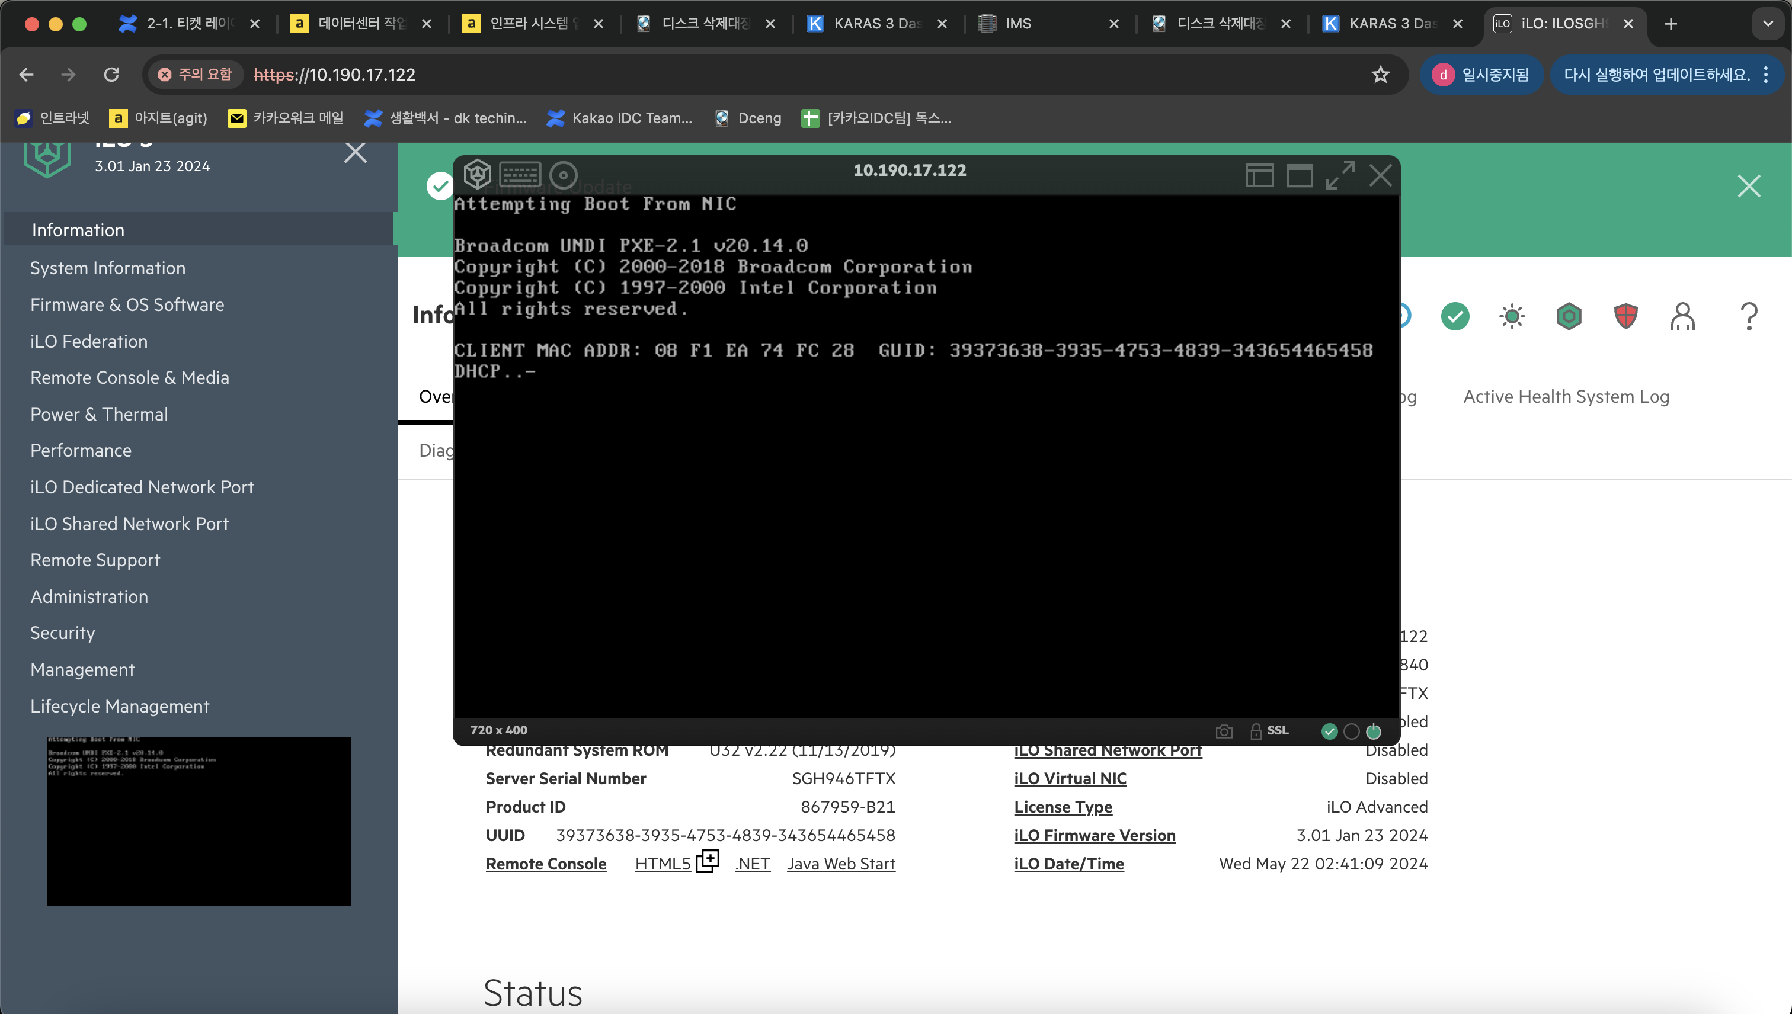Open the virtual keyboard icon in the console
The width and height of the screenshot is (1792, 1014).
tap(520, 174)
